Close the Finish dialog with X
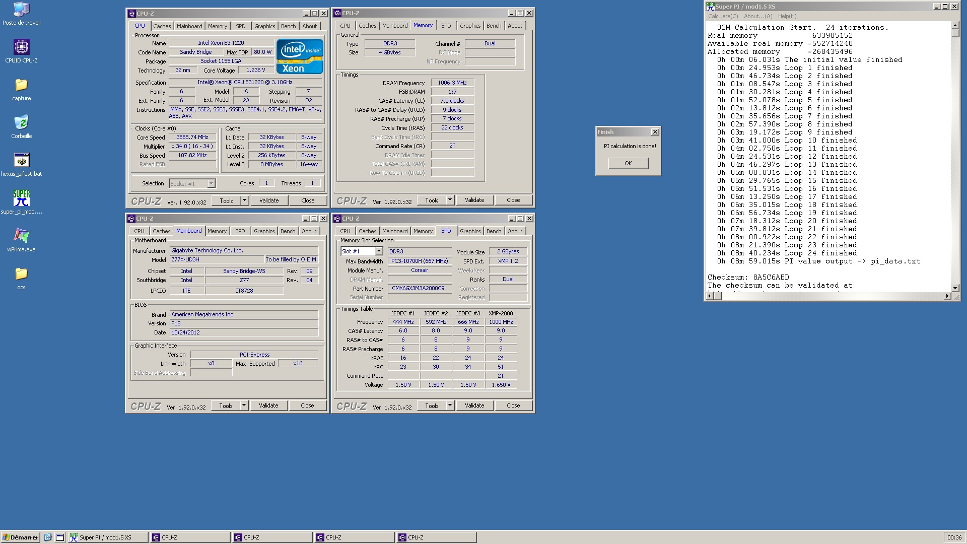 pos(655,132)
